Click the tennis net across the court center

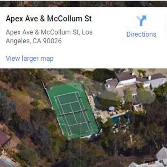pyautogui.click(x=73, y=112)
